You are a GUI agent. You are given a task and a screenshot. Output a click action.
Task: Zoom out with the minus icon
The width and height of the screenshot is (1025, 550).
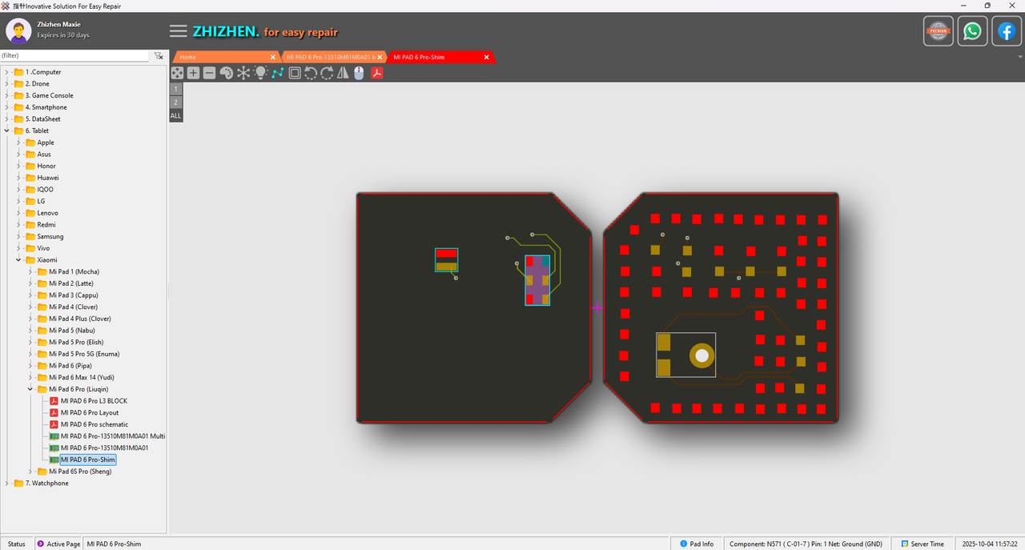(x=209, y=73)
